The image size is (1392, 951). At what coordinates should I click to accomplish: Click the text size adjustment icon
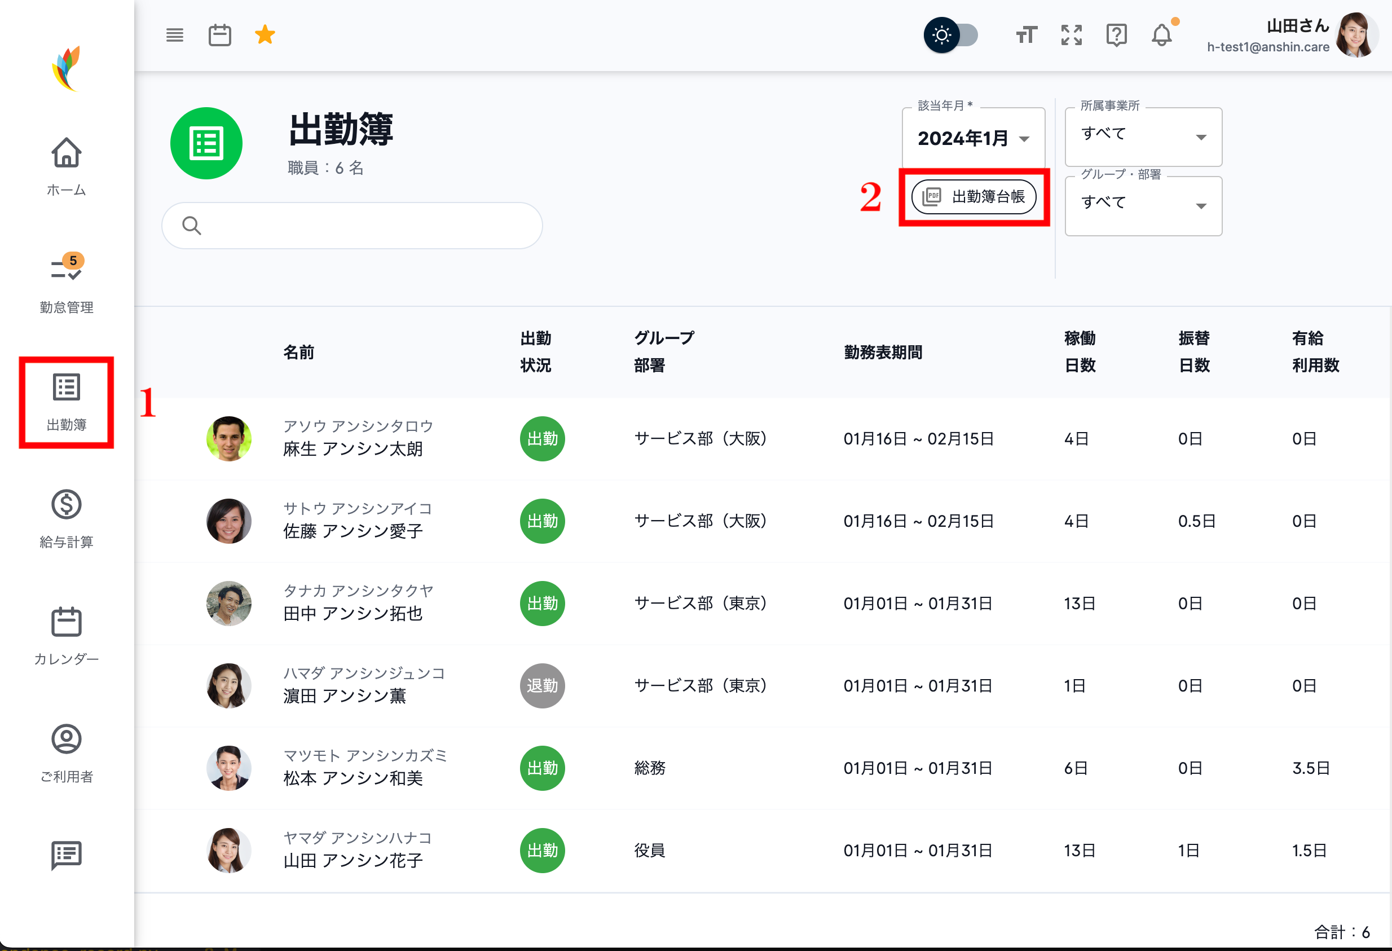click(x=1026, y=34)
